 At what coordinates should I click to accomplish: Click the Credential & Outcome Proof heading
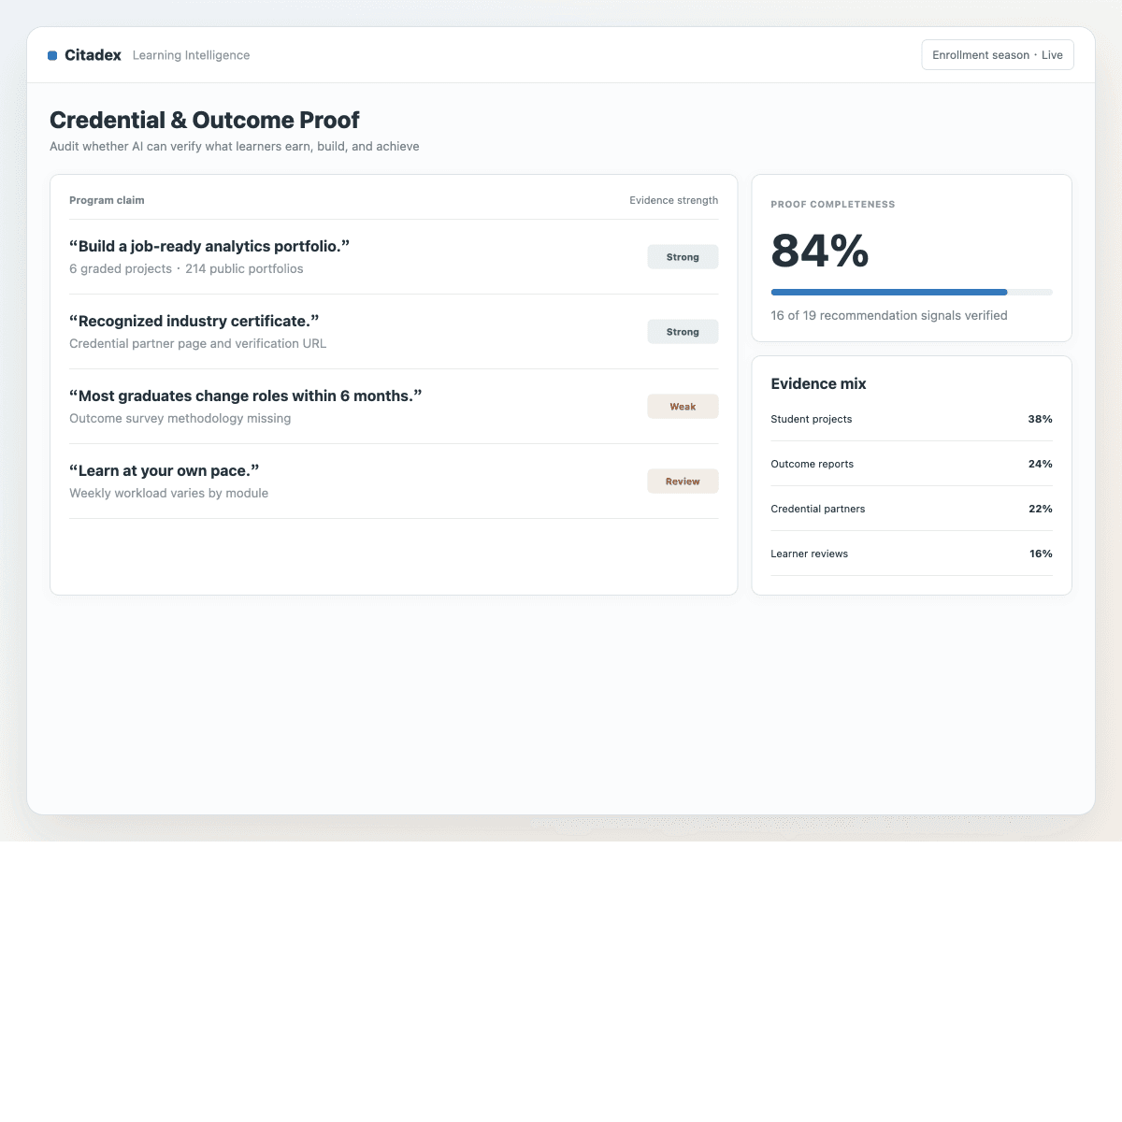pyautogui.click(x=205, y=120)
